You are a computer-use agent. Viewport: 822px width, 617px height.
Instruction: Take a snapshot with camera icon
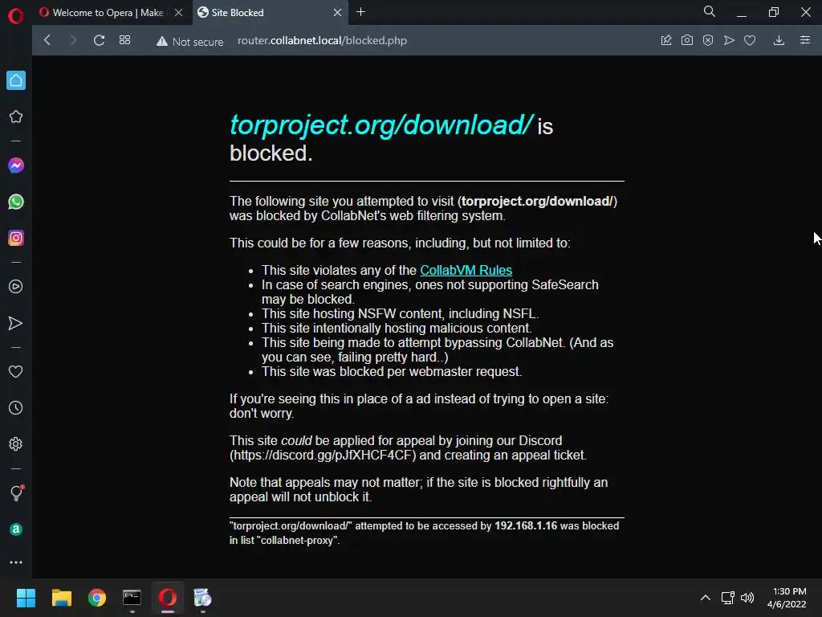687,40
